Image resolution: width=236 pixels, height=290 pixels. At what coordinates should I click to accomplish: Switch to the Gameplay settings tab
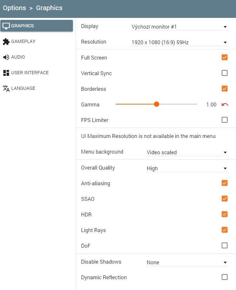click(x=23, y=42)
